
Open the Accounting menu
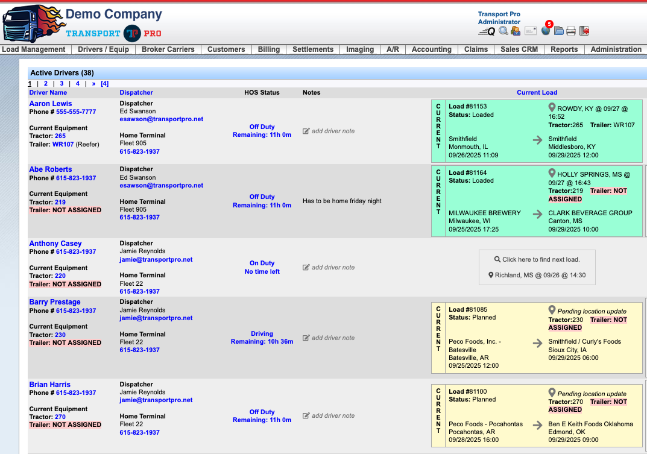tap(432, 49)
